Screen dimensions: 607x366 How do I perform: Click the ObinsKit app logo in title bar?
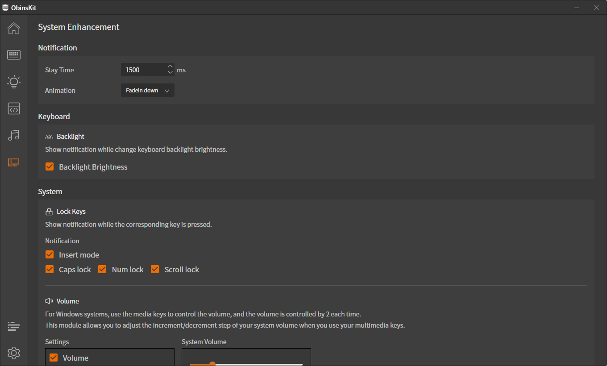[x=5, y=8]
